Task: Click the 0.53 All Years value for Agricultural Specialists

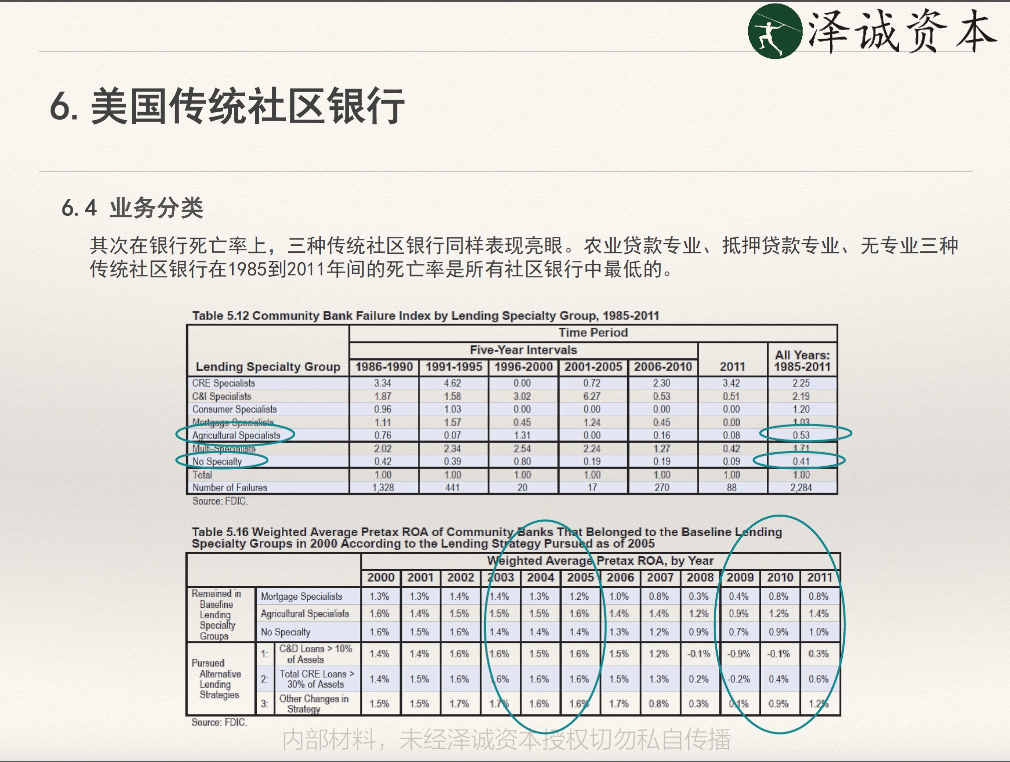Action: [801, 435]
